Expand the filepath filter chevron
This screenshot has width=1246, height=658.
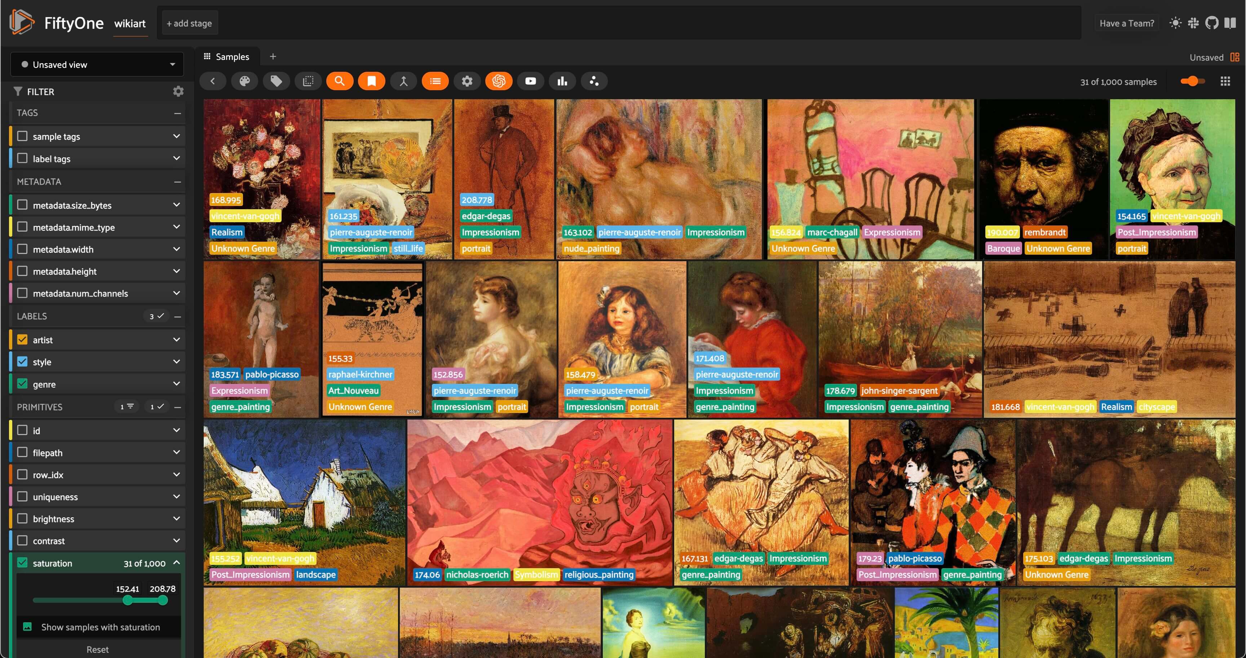pyautogui.click(x=177, y=452)
